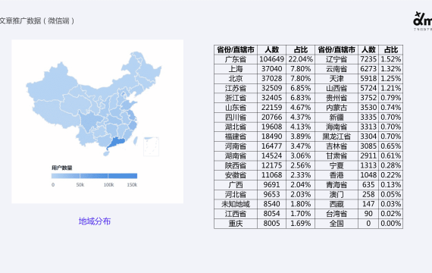Click the 22159 value cell
The height and width of the screenshot is (273, 432).
coord(271,108)
